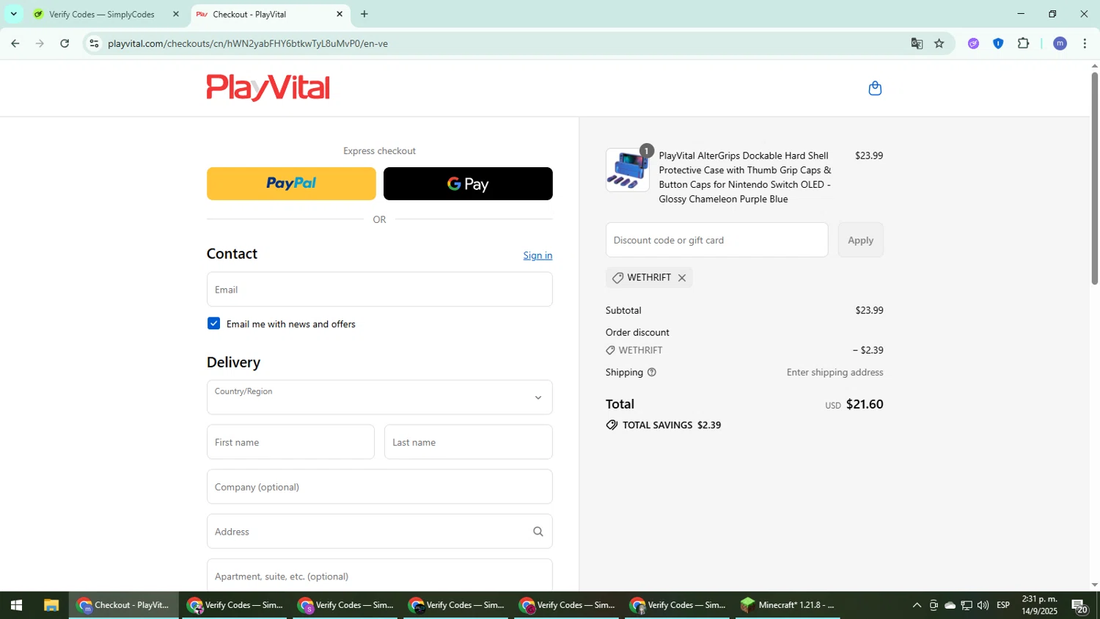Click the purple circular extension icon
Viewport: 1100px width, 619px height.
[973, 44]
